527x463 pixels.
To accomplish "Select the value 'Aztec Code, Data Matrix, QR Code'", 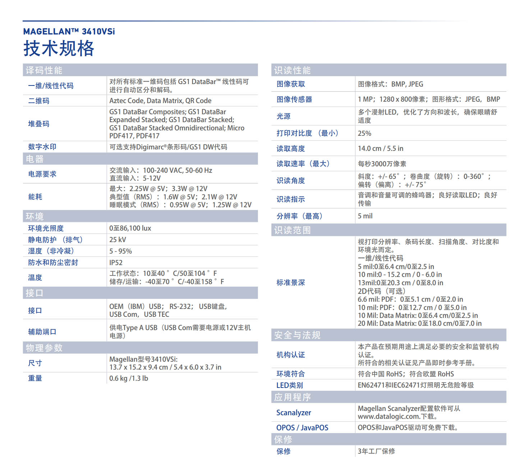I will tap(160, 101).
